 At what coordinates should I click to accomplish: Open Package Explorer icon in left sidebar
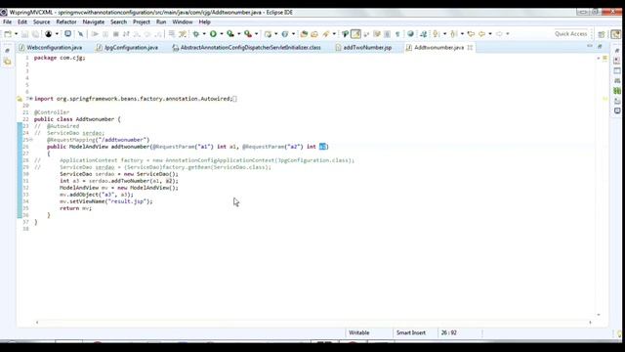pyautogui.click(x=7, y=62)
